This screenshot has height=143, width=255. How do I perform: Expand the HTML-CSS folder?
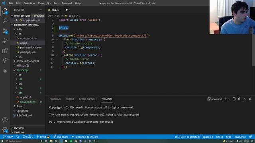point(23,66)
